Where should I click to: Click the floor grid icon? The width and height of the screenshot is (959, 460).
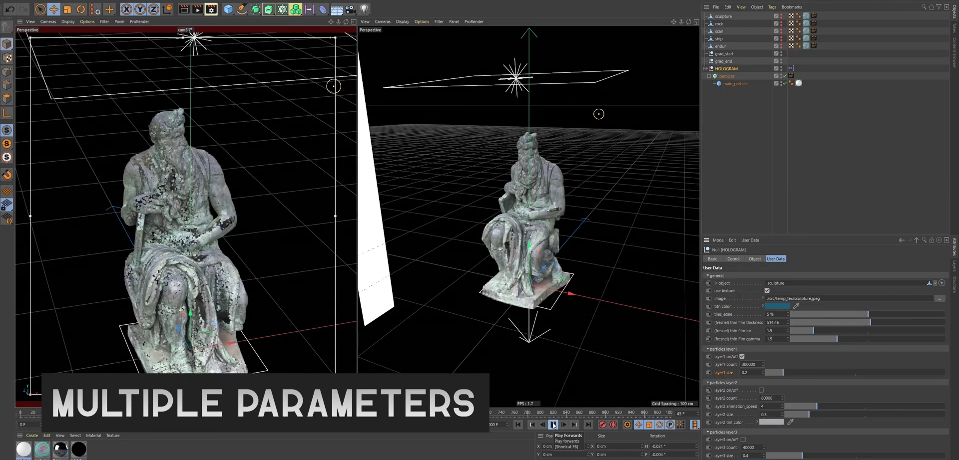(x=337, y=9)
